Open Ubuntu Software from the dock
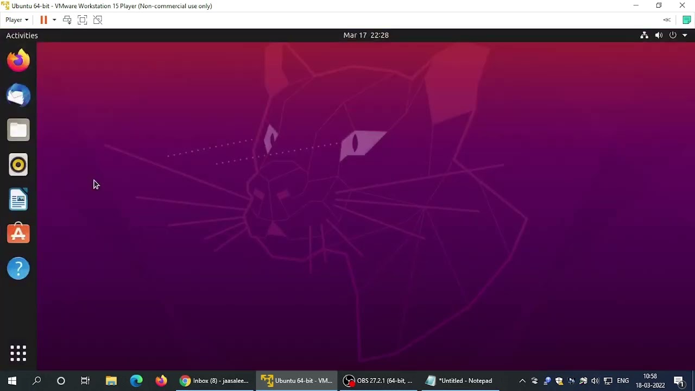Viewport: 695px width, 391px height. [18, 234]
